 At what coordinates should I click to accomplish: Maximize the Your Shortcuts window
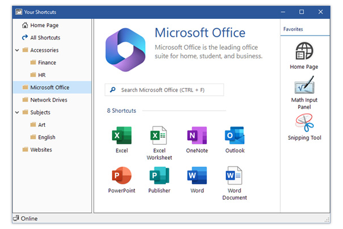click(302, 12)
